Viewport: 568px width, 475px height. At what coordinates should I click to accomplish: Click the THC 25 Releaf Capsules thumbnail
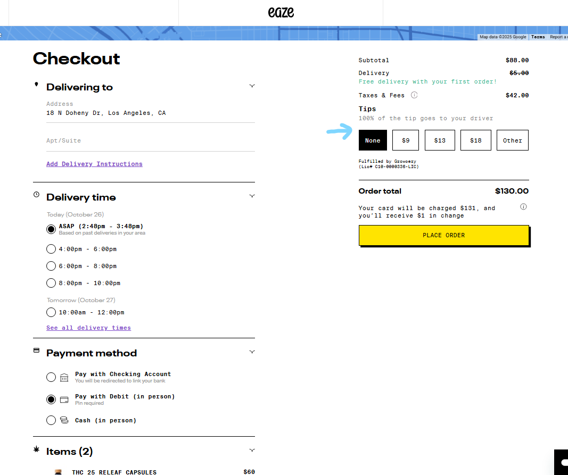tap(58, 472)
